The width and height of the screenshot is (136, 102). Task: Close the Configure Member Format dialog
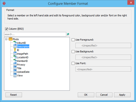(131, 3)
